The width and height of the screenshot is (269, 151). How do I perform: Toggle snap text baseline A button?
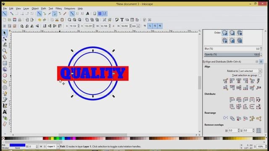click(x=87, y=13)
